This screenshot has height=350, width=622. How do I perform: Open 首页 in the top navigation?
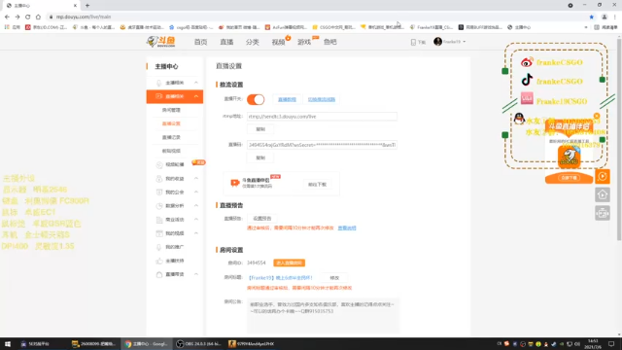pyautogui.click(x=200, y=42)
